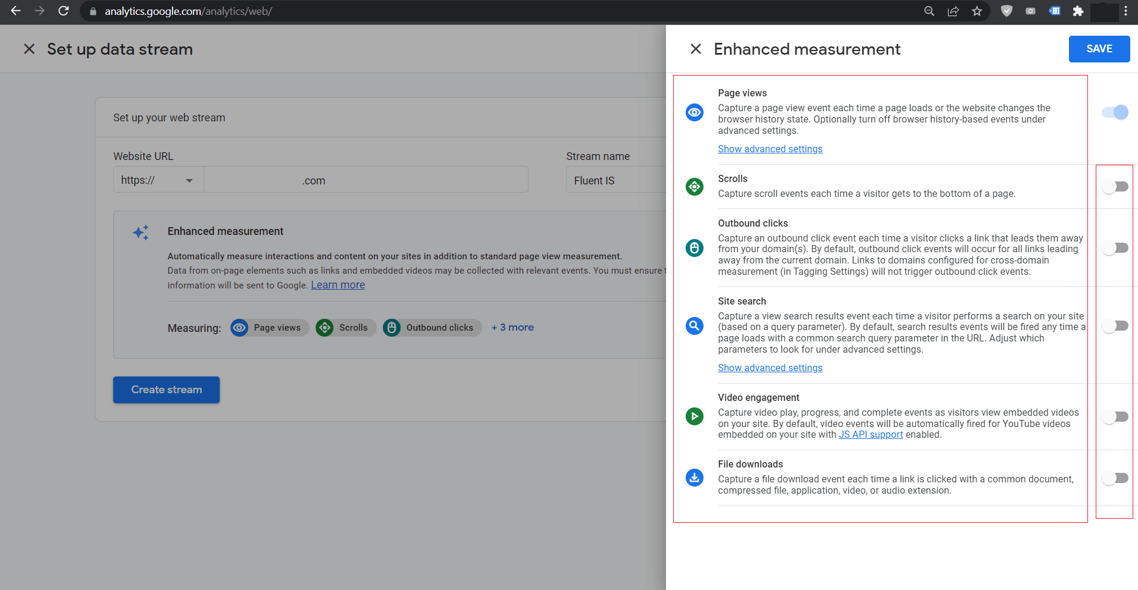Screen dimensions: 1138x590
Task: Click the File downloads icon
Action: (x=694, y=478)
